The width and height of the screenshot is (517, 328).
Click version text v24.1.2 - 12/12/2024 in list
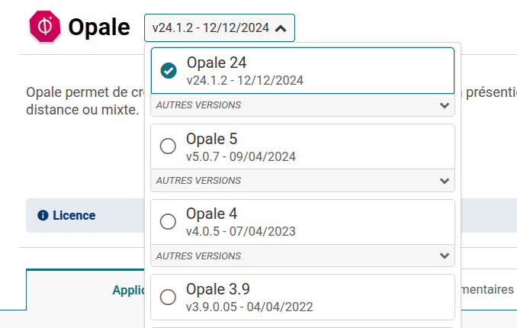click(245, 81)
